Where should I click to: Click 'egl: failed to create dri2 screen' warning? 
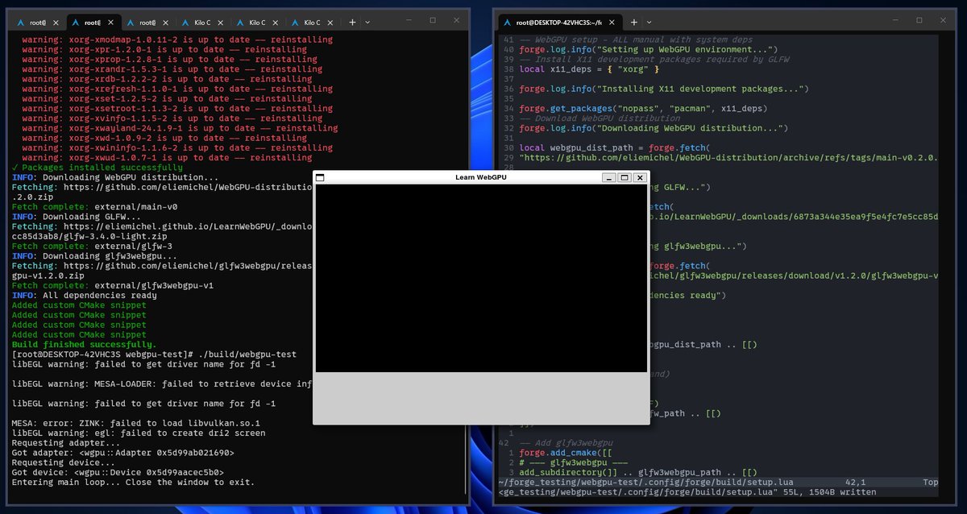click(x=138, y=433)
